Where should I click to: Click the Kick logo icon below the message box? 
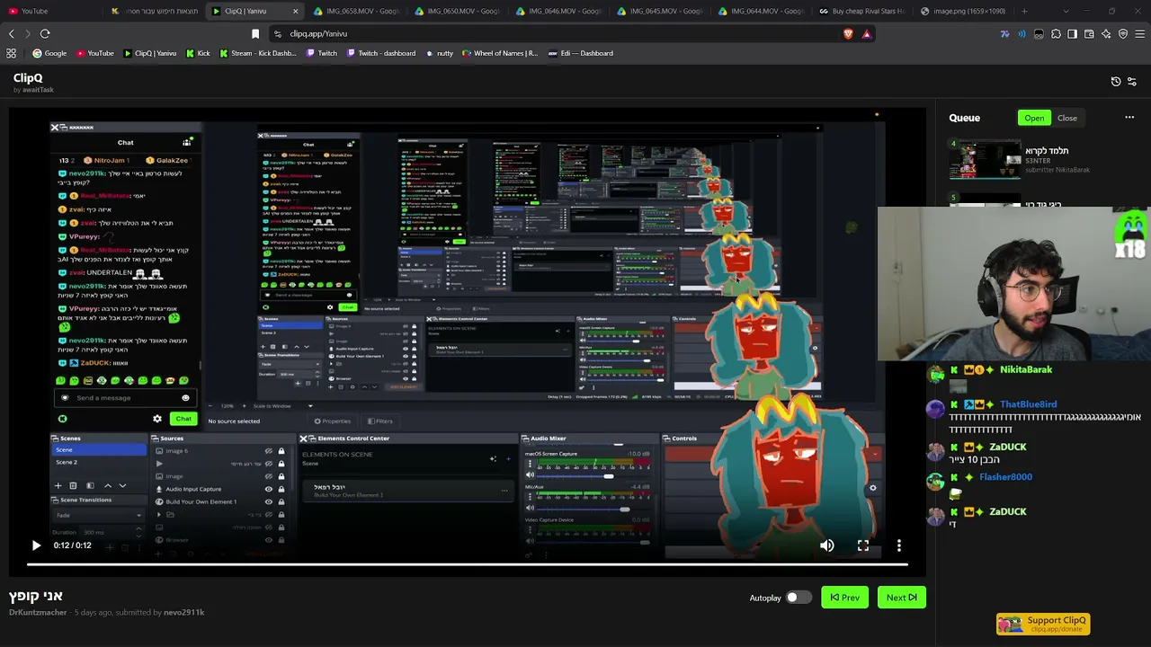(63, 419)
